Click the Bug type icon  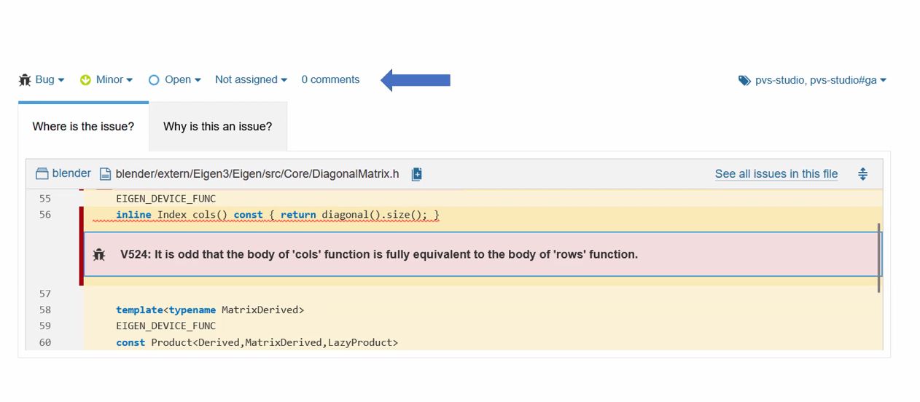tap(25, 80)
